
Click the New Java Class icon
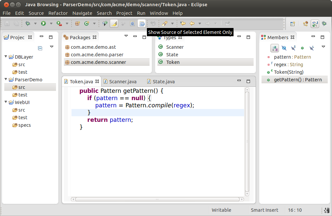coord(87,23)
